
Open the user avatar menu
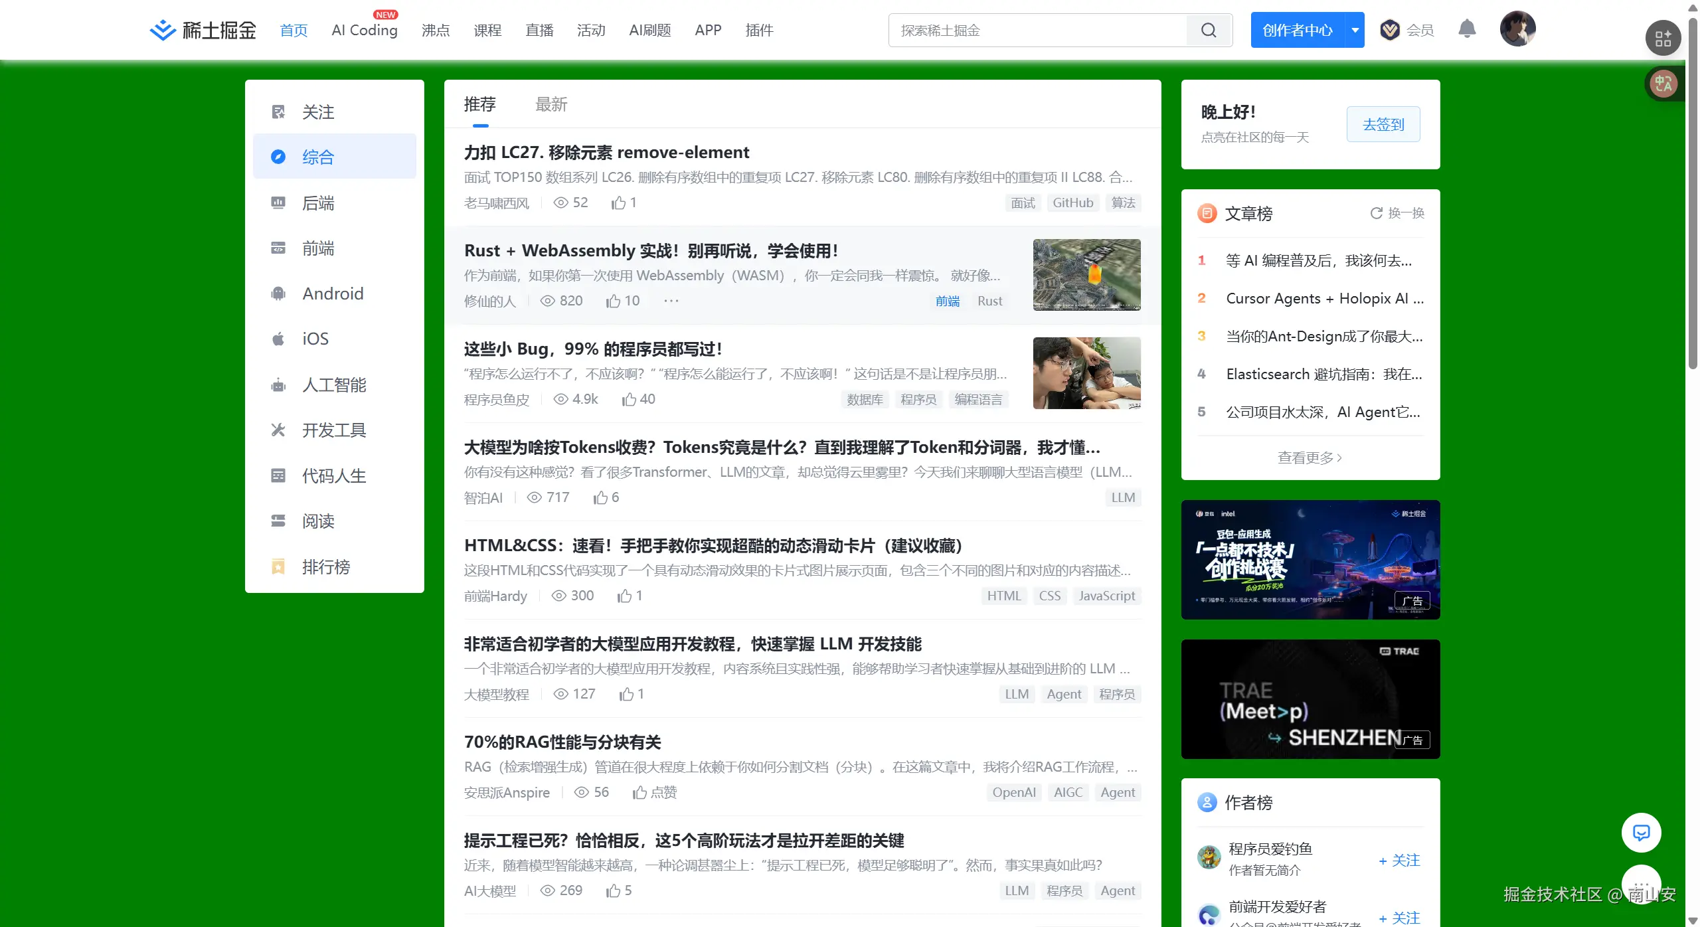pos(1517,29)
